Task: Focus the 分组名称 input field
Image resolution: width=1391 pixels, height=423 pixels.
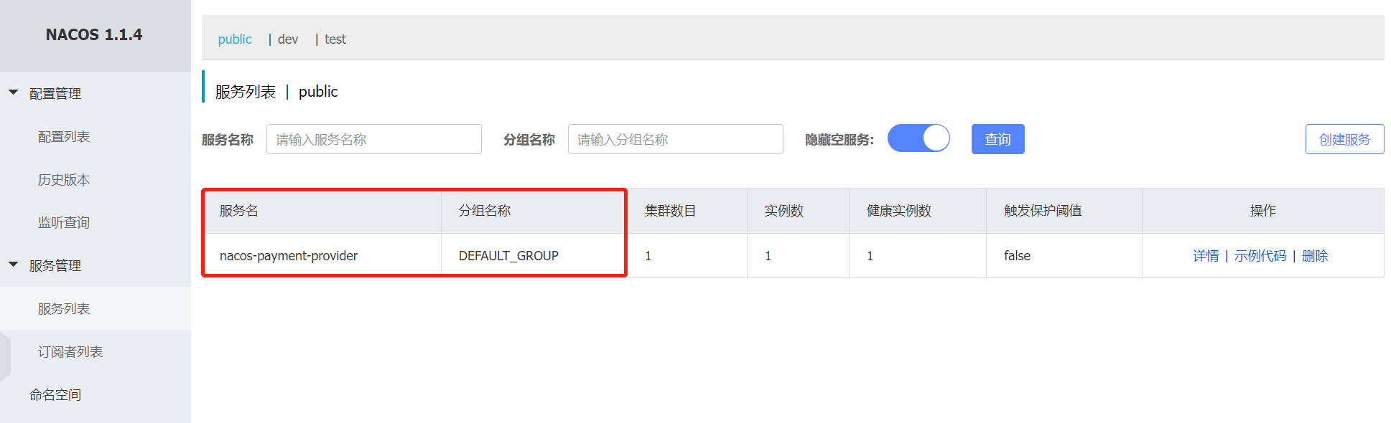Action: click(x=676, y=139)
